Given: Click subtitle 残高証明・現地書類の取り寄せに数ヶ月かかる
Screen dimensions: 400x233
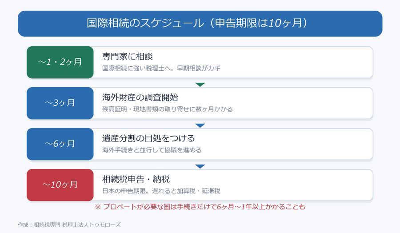Looking at the screenshot, I should point(168,109).
